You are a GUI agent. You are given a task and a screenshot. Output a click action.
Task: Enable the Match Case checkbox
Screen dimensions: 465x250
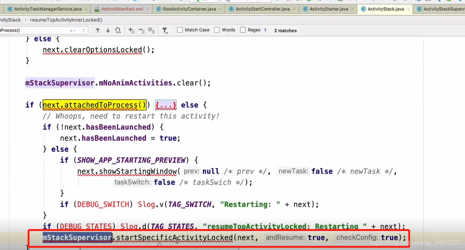coord(180,30)
